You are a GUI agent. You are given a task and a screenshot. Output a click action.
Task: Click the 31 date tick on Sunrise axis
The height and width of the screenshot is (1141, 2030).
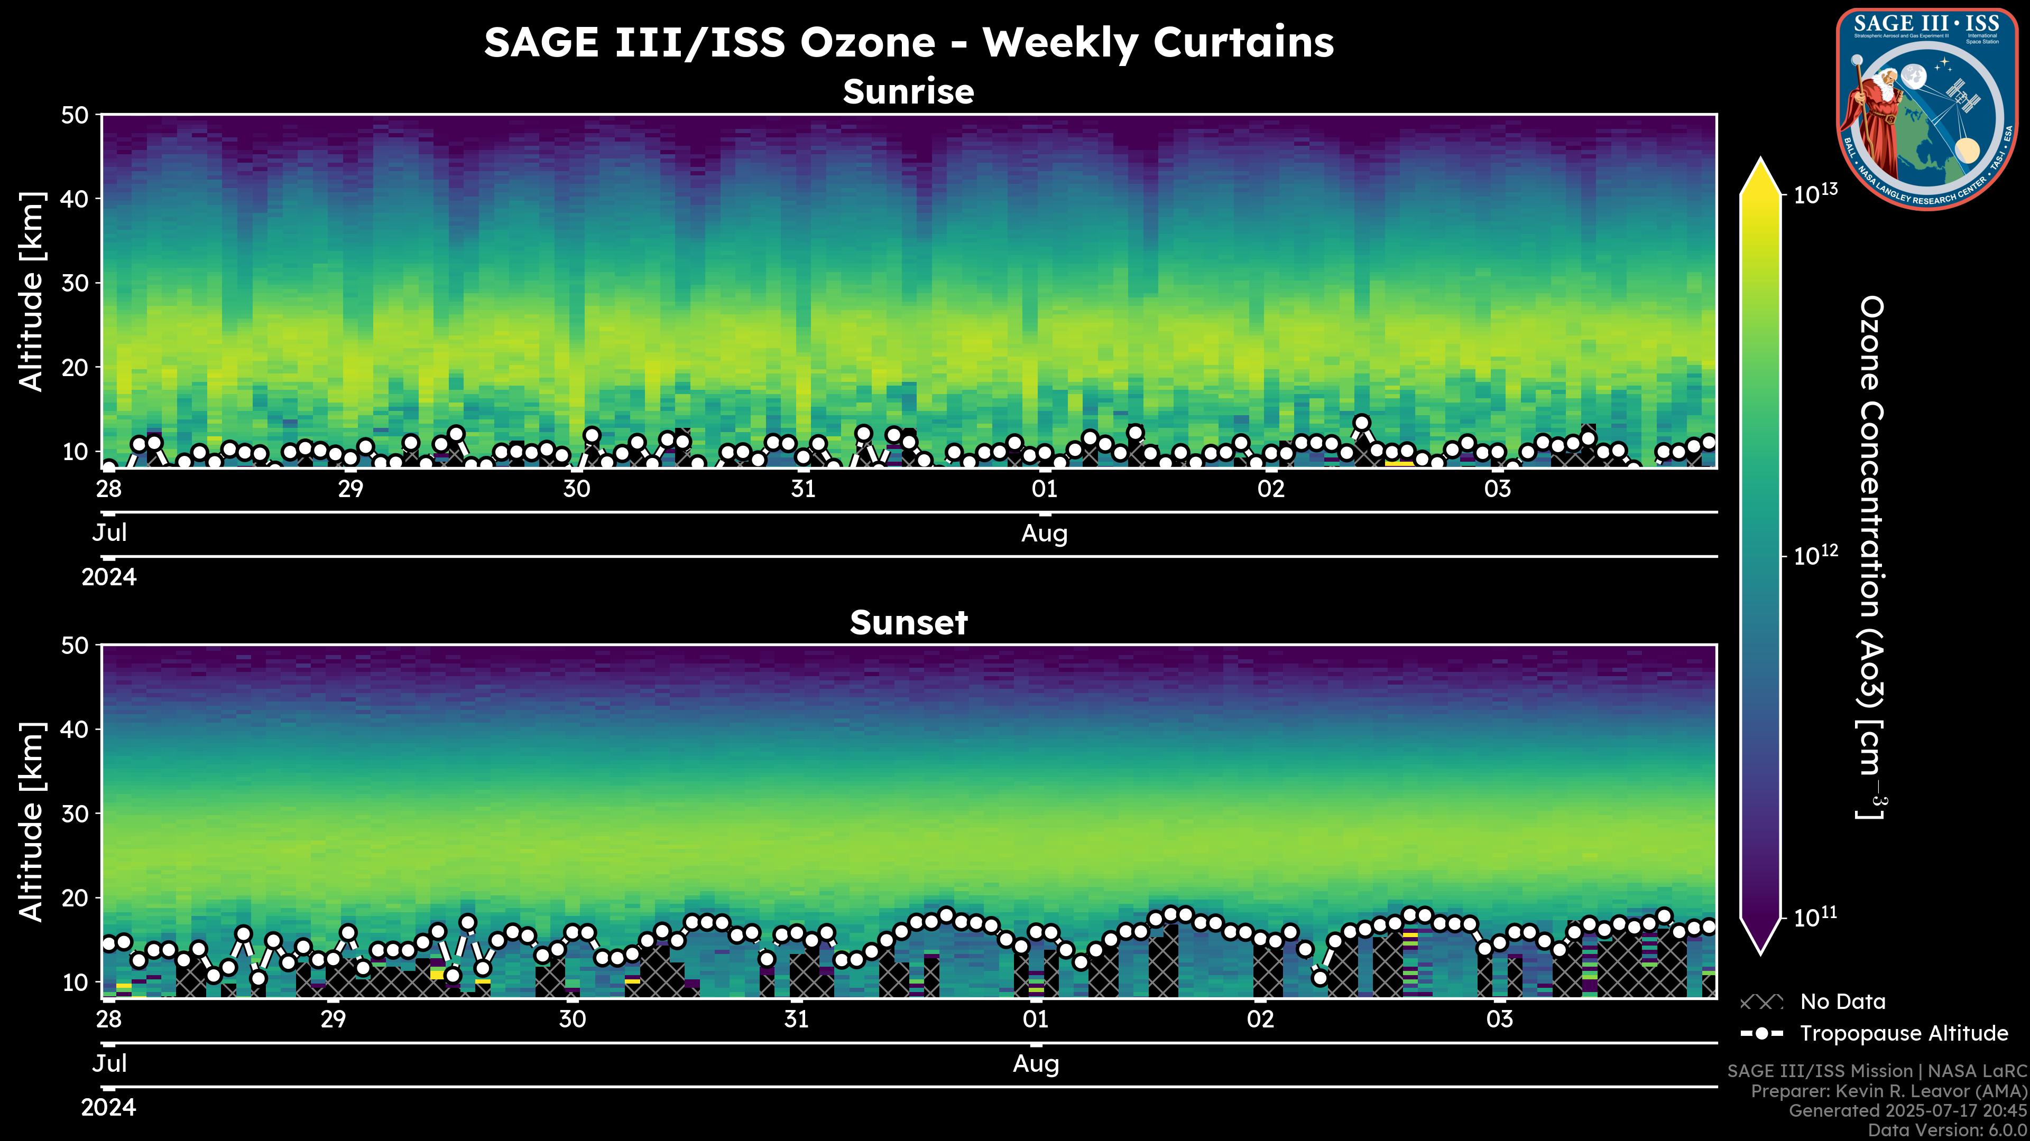803,489
